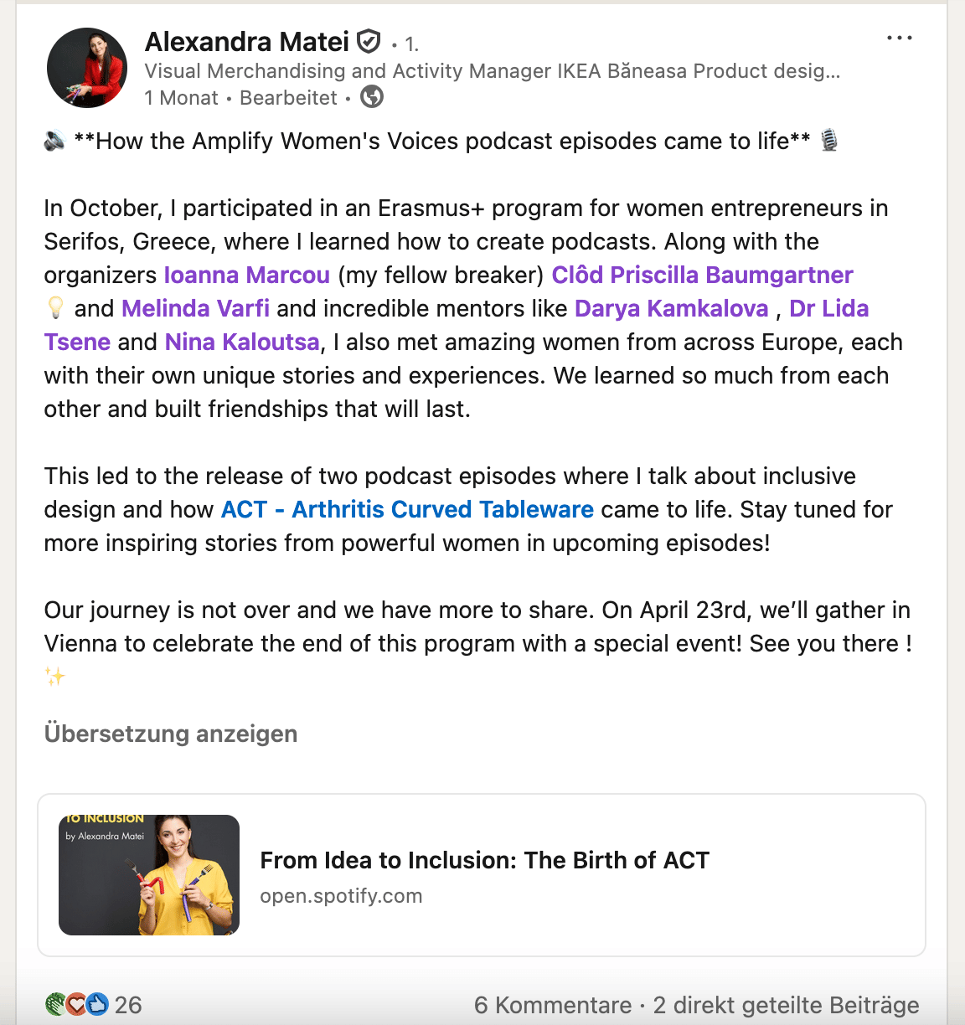Click the verified badge next to Alexandra Matei
This screenshot has height=1025, width=965.
point(368,41)
